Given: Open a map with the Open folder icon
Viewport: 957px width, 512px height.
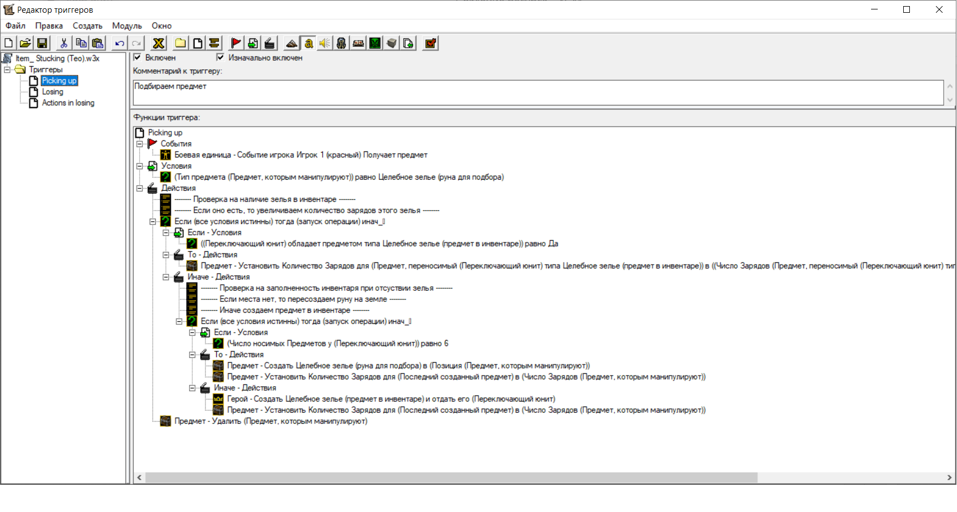Looking at the screenshot, I should pos(25,43).
